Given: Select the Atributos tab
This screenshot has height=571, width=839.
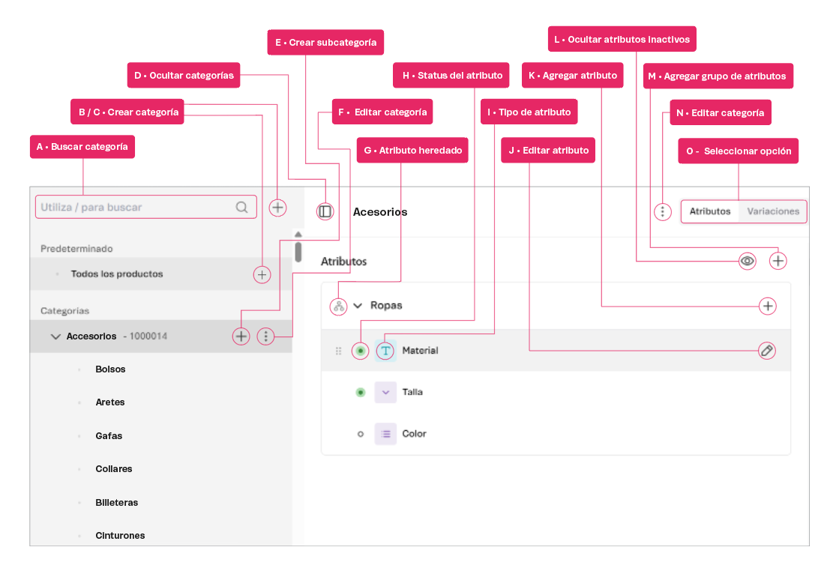Looking at the screenshot, I should [x=709, y=211].
